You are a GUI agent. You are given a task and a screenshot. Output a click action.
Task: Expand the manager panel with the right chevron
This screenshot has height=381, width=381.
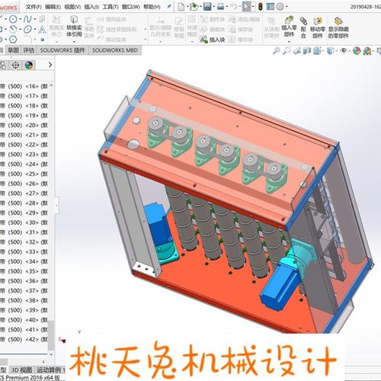50,65
